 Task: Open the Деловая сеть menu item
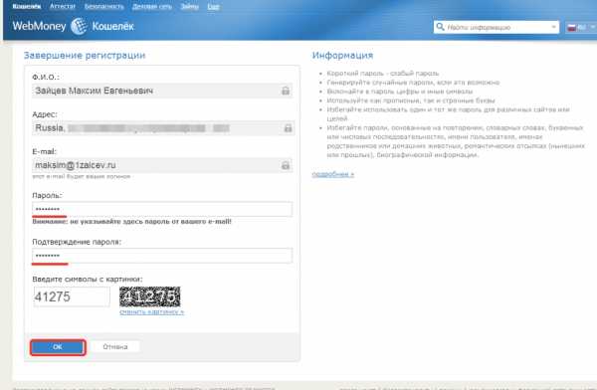pos(152,7)
